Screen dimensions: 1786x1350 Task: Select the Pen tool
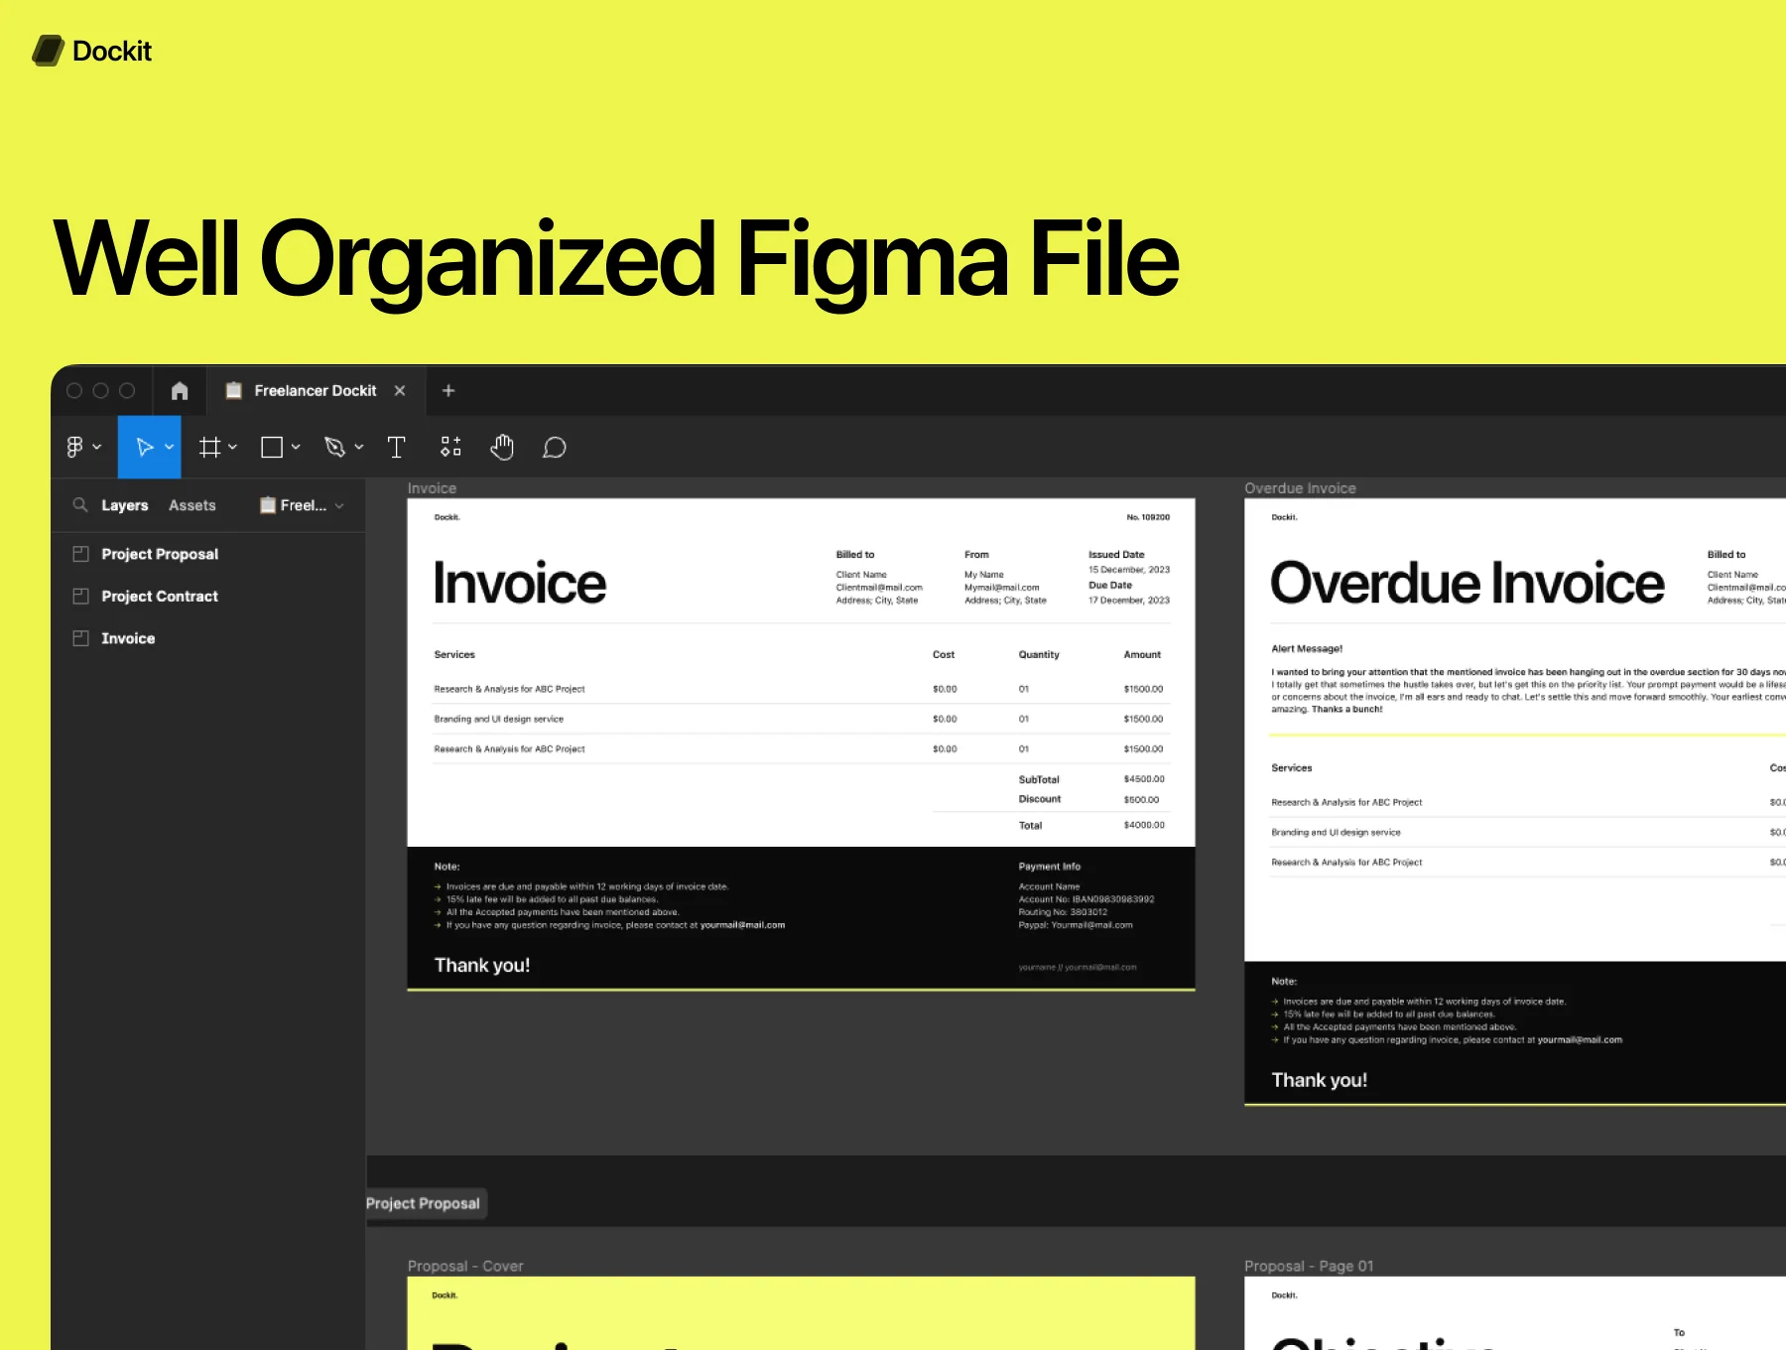pos(335,447)
